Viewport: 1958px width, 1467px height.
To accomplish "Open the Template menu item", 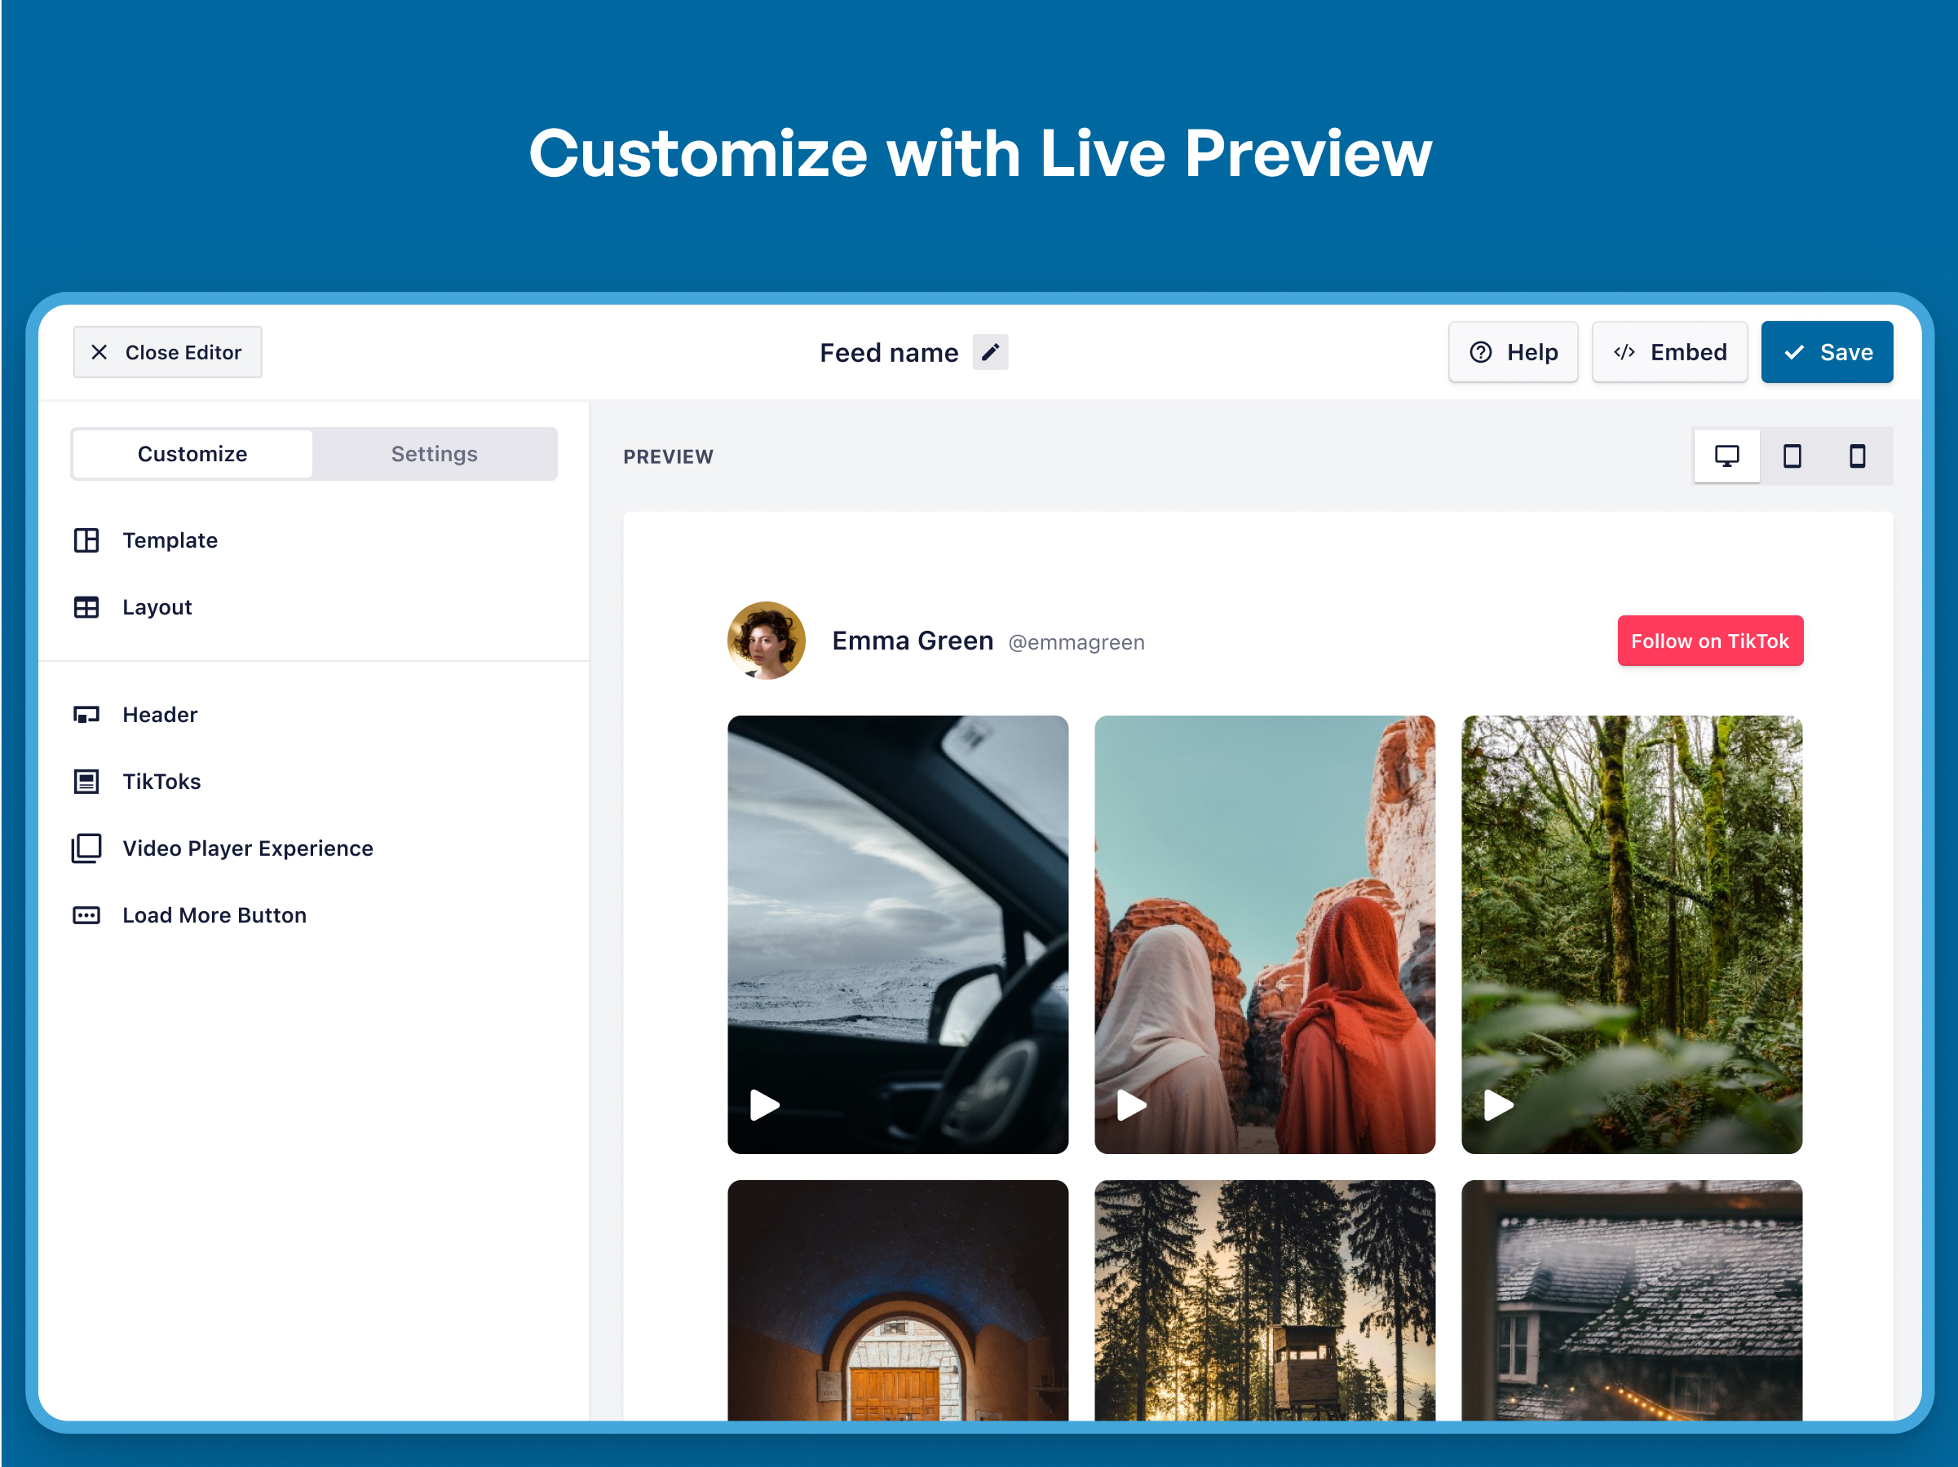I will [169, 540].
